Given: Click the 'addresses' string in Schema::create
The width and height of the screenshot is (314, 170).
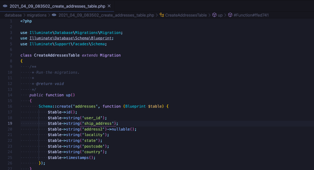Looking at the screenshot, I should [88, 106].
